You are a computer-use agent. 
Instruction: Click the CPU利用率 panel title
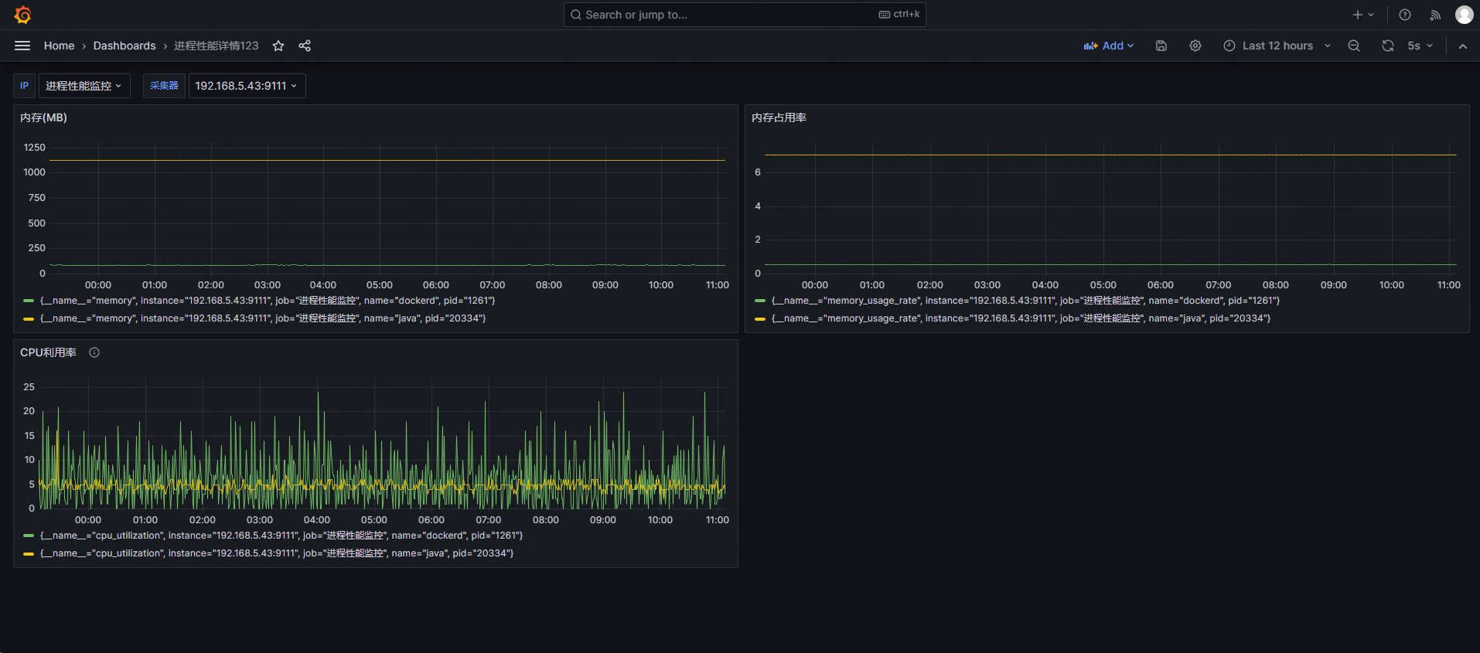48,352
